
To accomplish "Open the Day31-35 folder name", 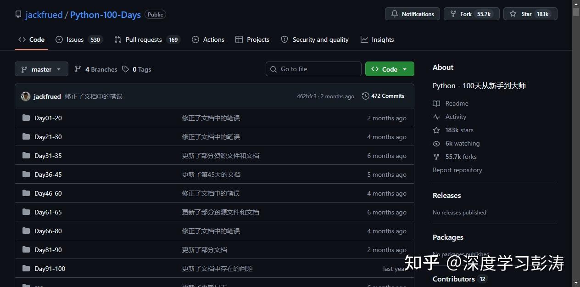I will [48, 156].
